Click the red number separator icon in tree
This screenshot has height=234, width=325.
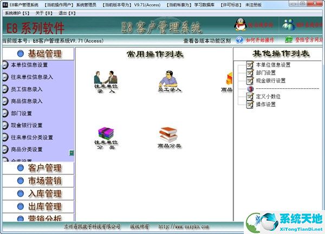[250, 89]
